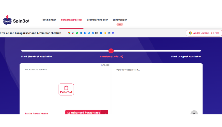Click the red slider handle
The height and width of the screenshot is (127, 222).
111,51
